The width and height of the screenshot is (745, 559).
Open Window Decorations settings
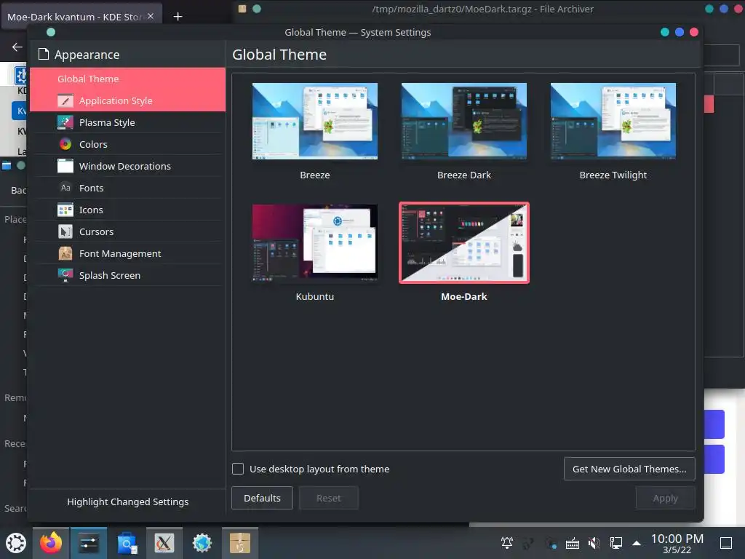127,167
